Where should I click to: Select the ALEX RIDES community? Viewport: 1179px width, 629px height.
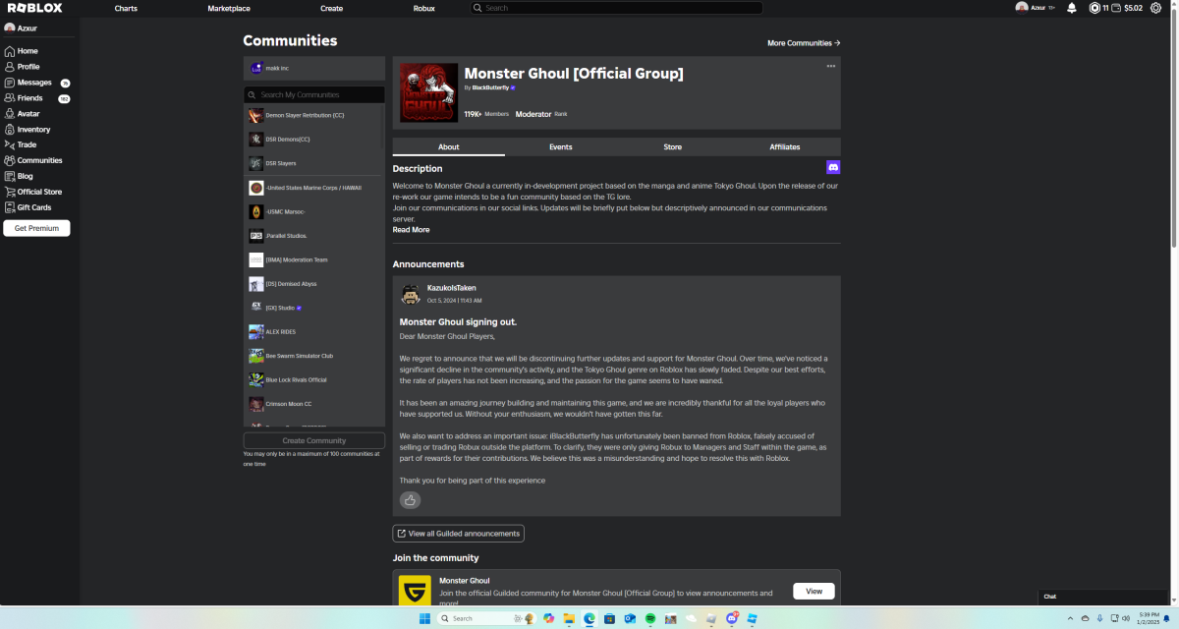tap(314, 332)
